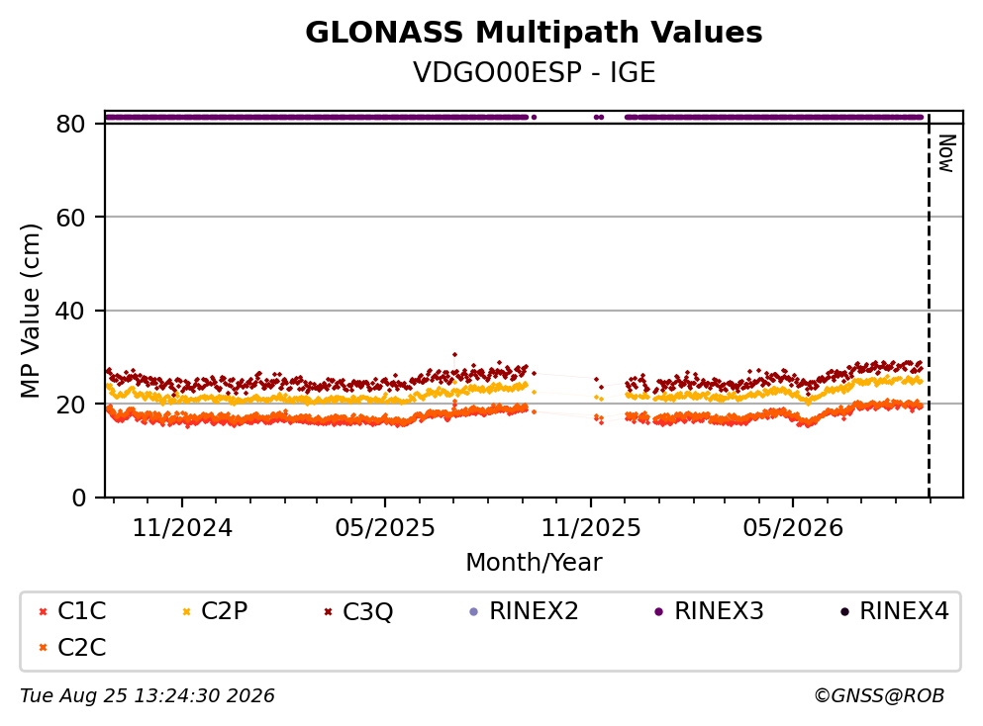
Task: Click the RINEX3 legend dot
Action: pyautogui.click(x=658, y=611)
